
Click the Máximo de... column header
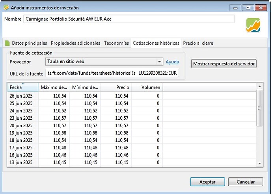click(x=54, y=87)
